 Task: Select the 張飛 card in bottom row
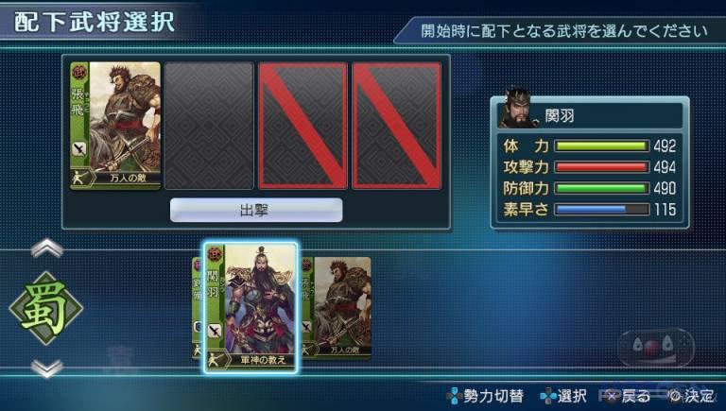coord(336,307)
